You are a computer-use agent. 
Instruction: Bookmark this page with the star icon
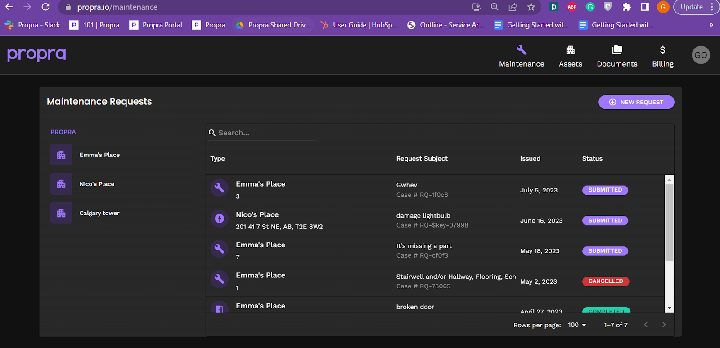click(531, 7)
